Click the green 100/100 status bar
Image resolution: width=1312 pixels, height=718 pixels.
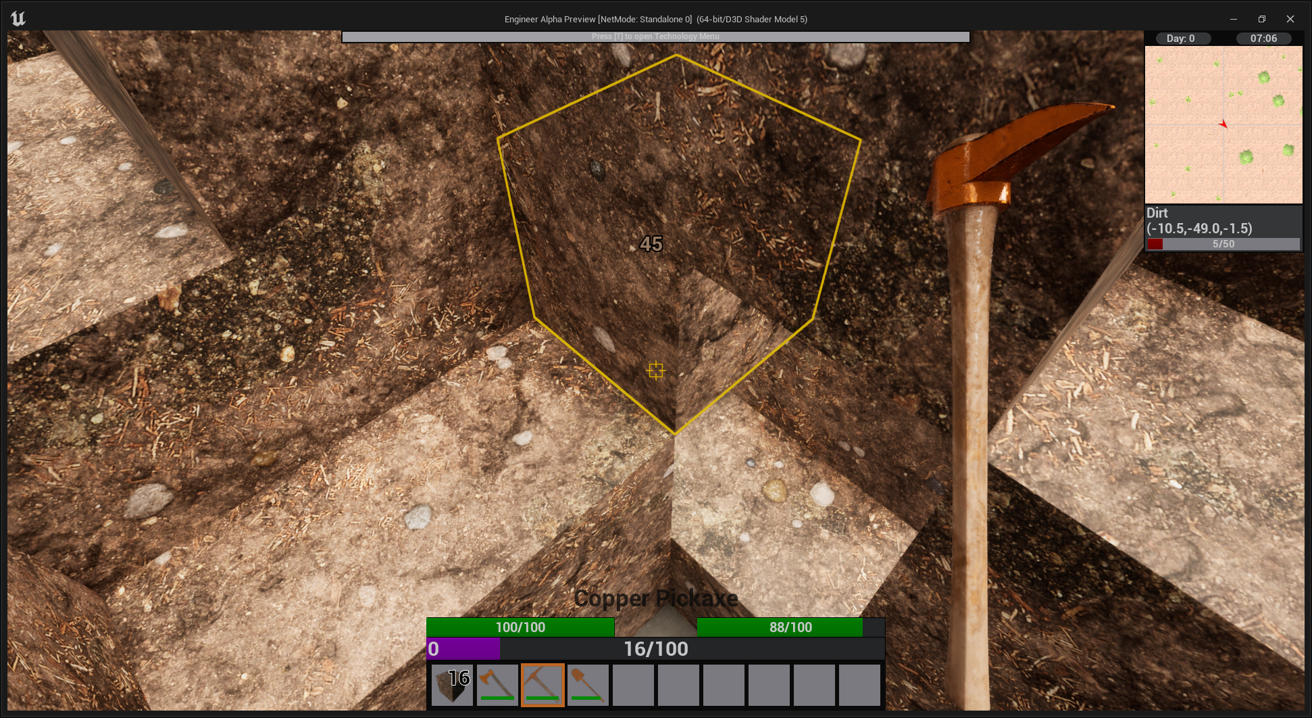(x=520, y=627)
